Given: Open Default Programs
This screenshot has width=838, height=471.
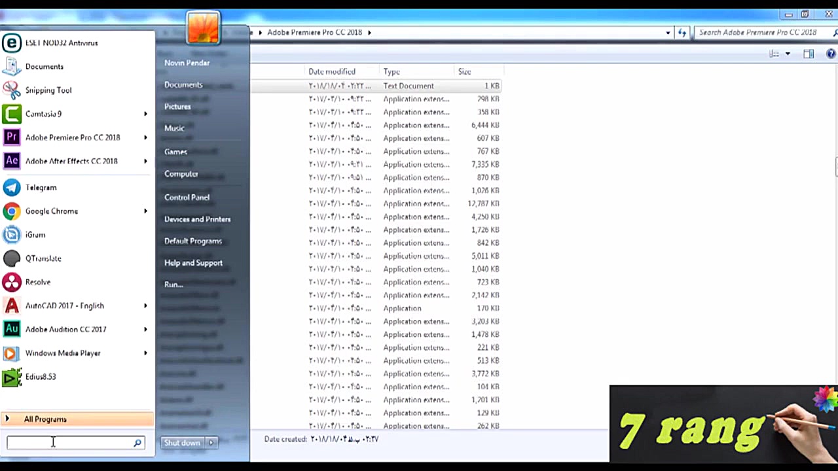Looking at the screenshot, I should pos(192,241).
